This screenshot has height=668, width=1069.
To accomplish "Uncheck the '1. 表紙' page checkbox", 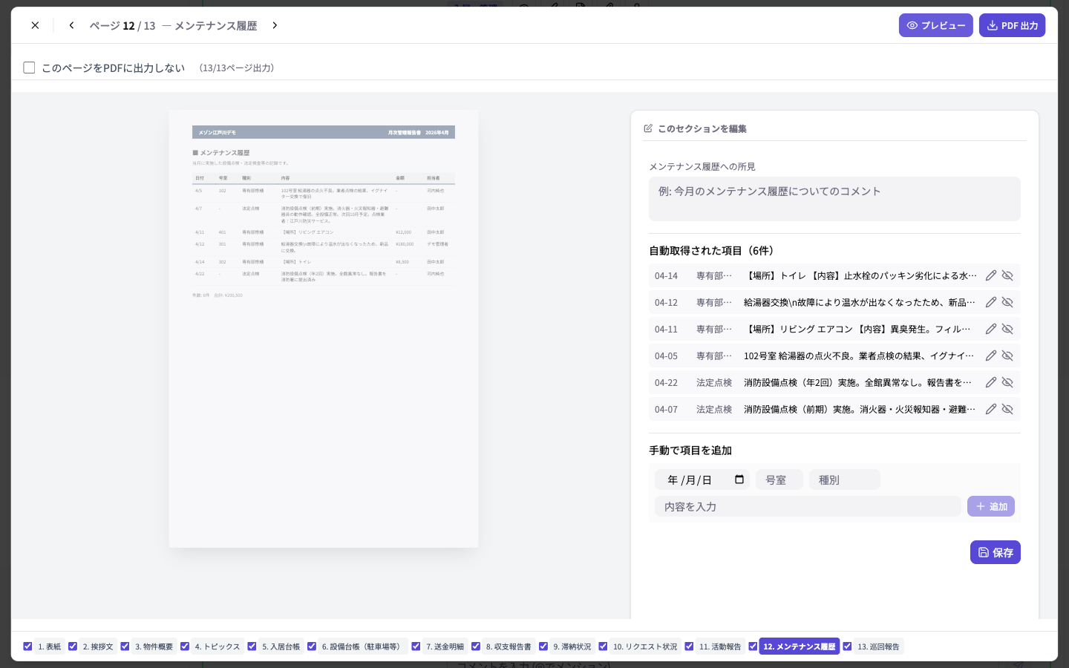I will [27, 646].
